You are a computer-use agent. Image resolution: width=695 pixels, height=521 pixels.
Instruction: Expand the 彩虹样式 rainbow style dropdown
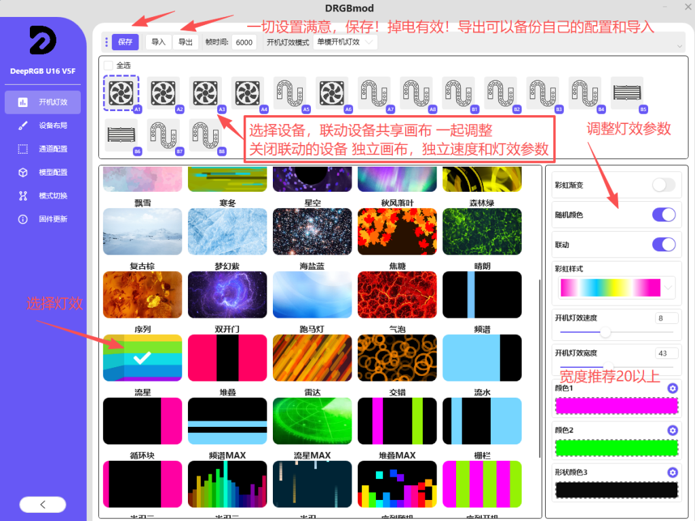pos(669,288)
